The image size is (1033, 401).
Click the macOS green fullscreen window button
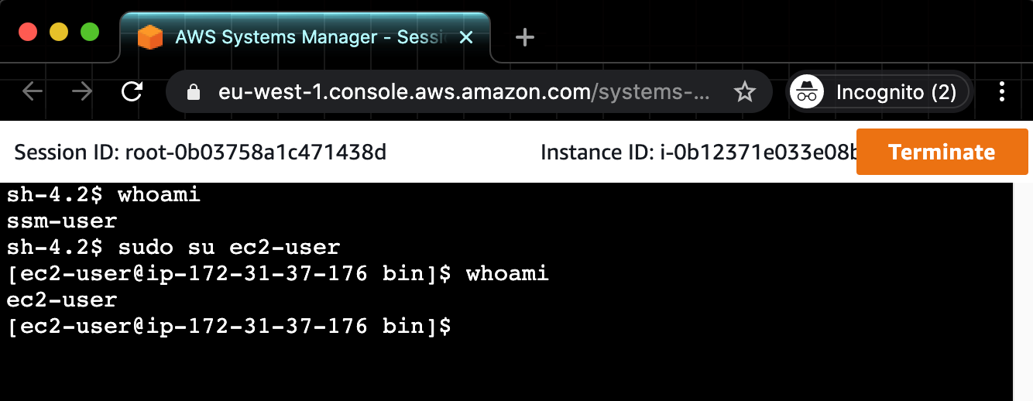pyautogui.click(x=90, y=32)
